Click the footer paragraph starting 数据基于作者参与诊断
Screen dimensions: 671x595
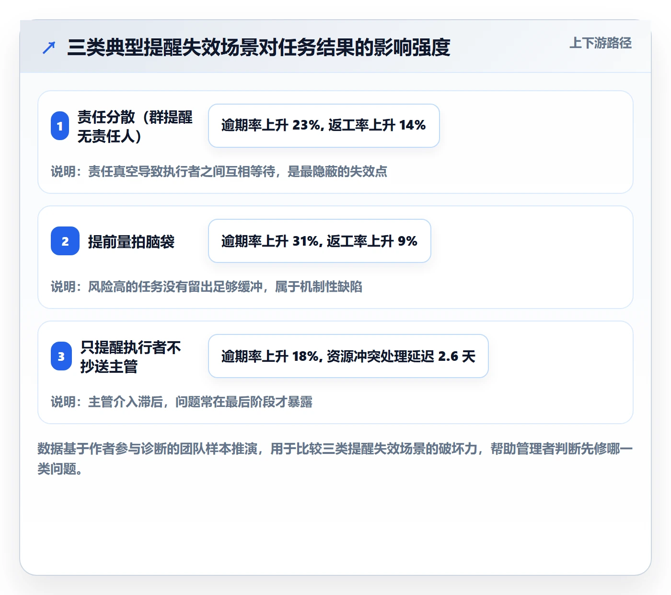point(335,459)
